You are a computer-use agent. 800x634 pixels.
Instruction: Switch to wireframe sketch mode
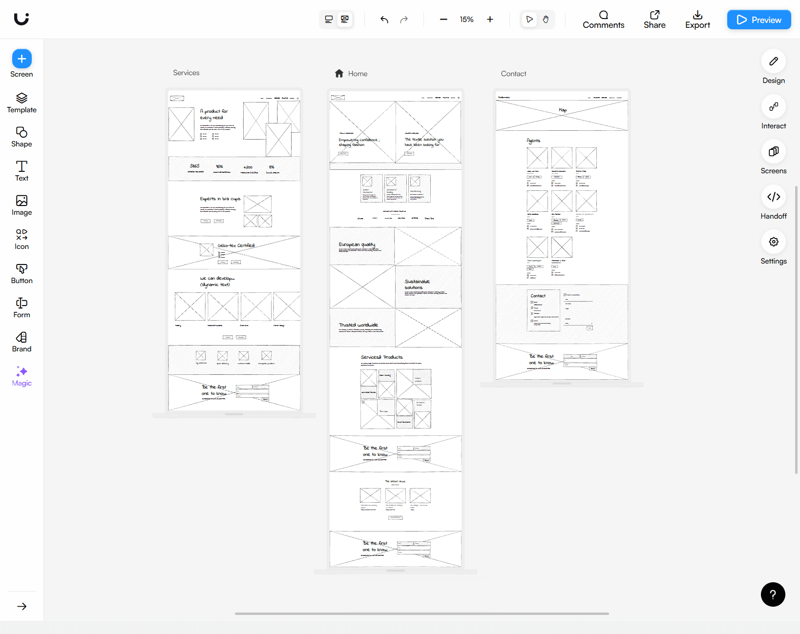(x=345, y=20)
